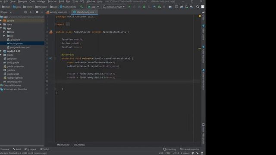Open the Layout Inspector
This screenshot has height=155, width=276.
point(190,149)
